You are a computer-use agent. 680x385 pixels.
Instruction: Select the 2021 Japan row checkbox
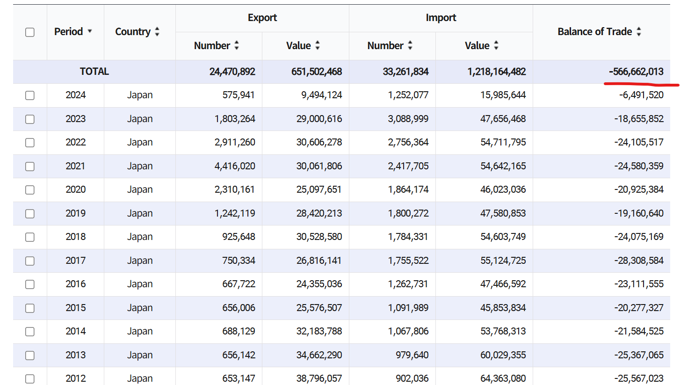[x=30, y=166]
